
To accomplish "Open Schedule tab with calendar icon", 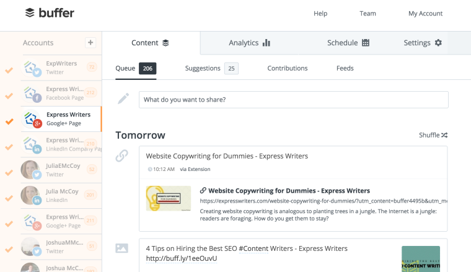I will tap(348, 43).
